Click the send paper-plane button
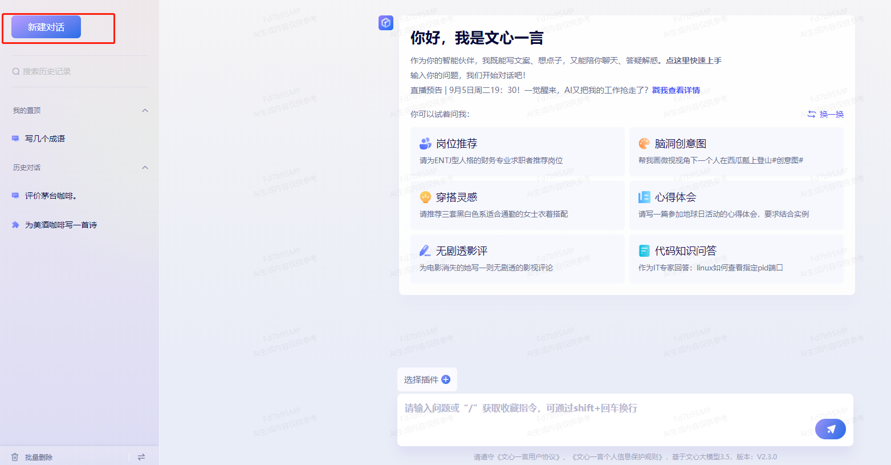This screenshot has width=891, height=465. click(x=831, y=429)
